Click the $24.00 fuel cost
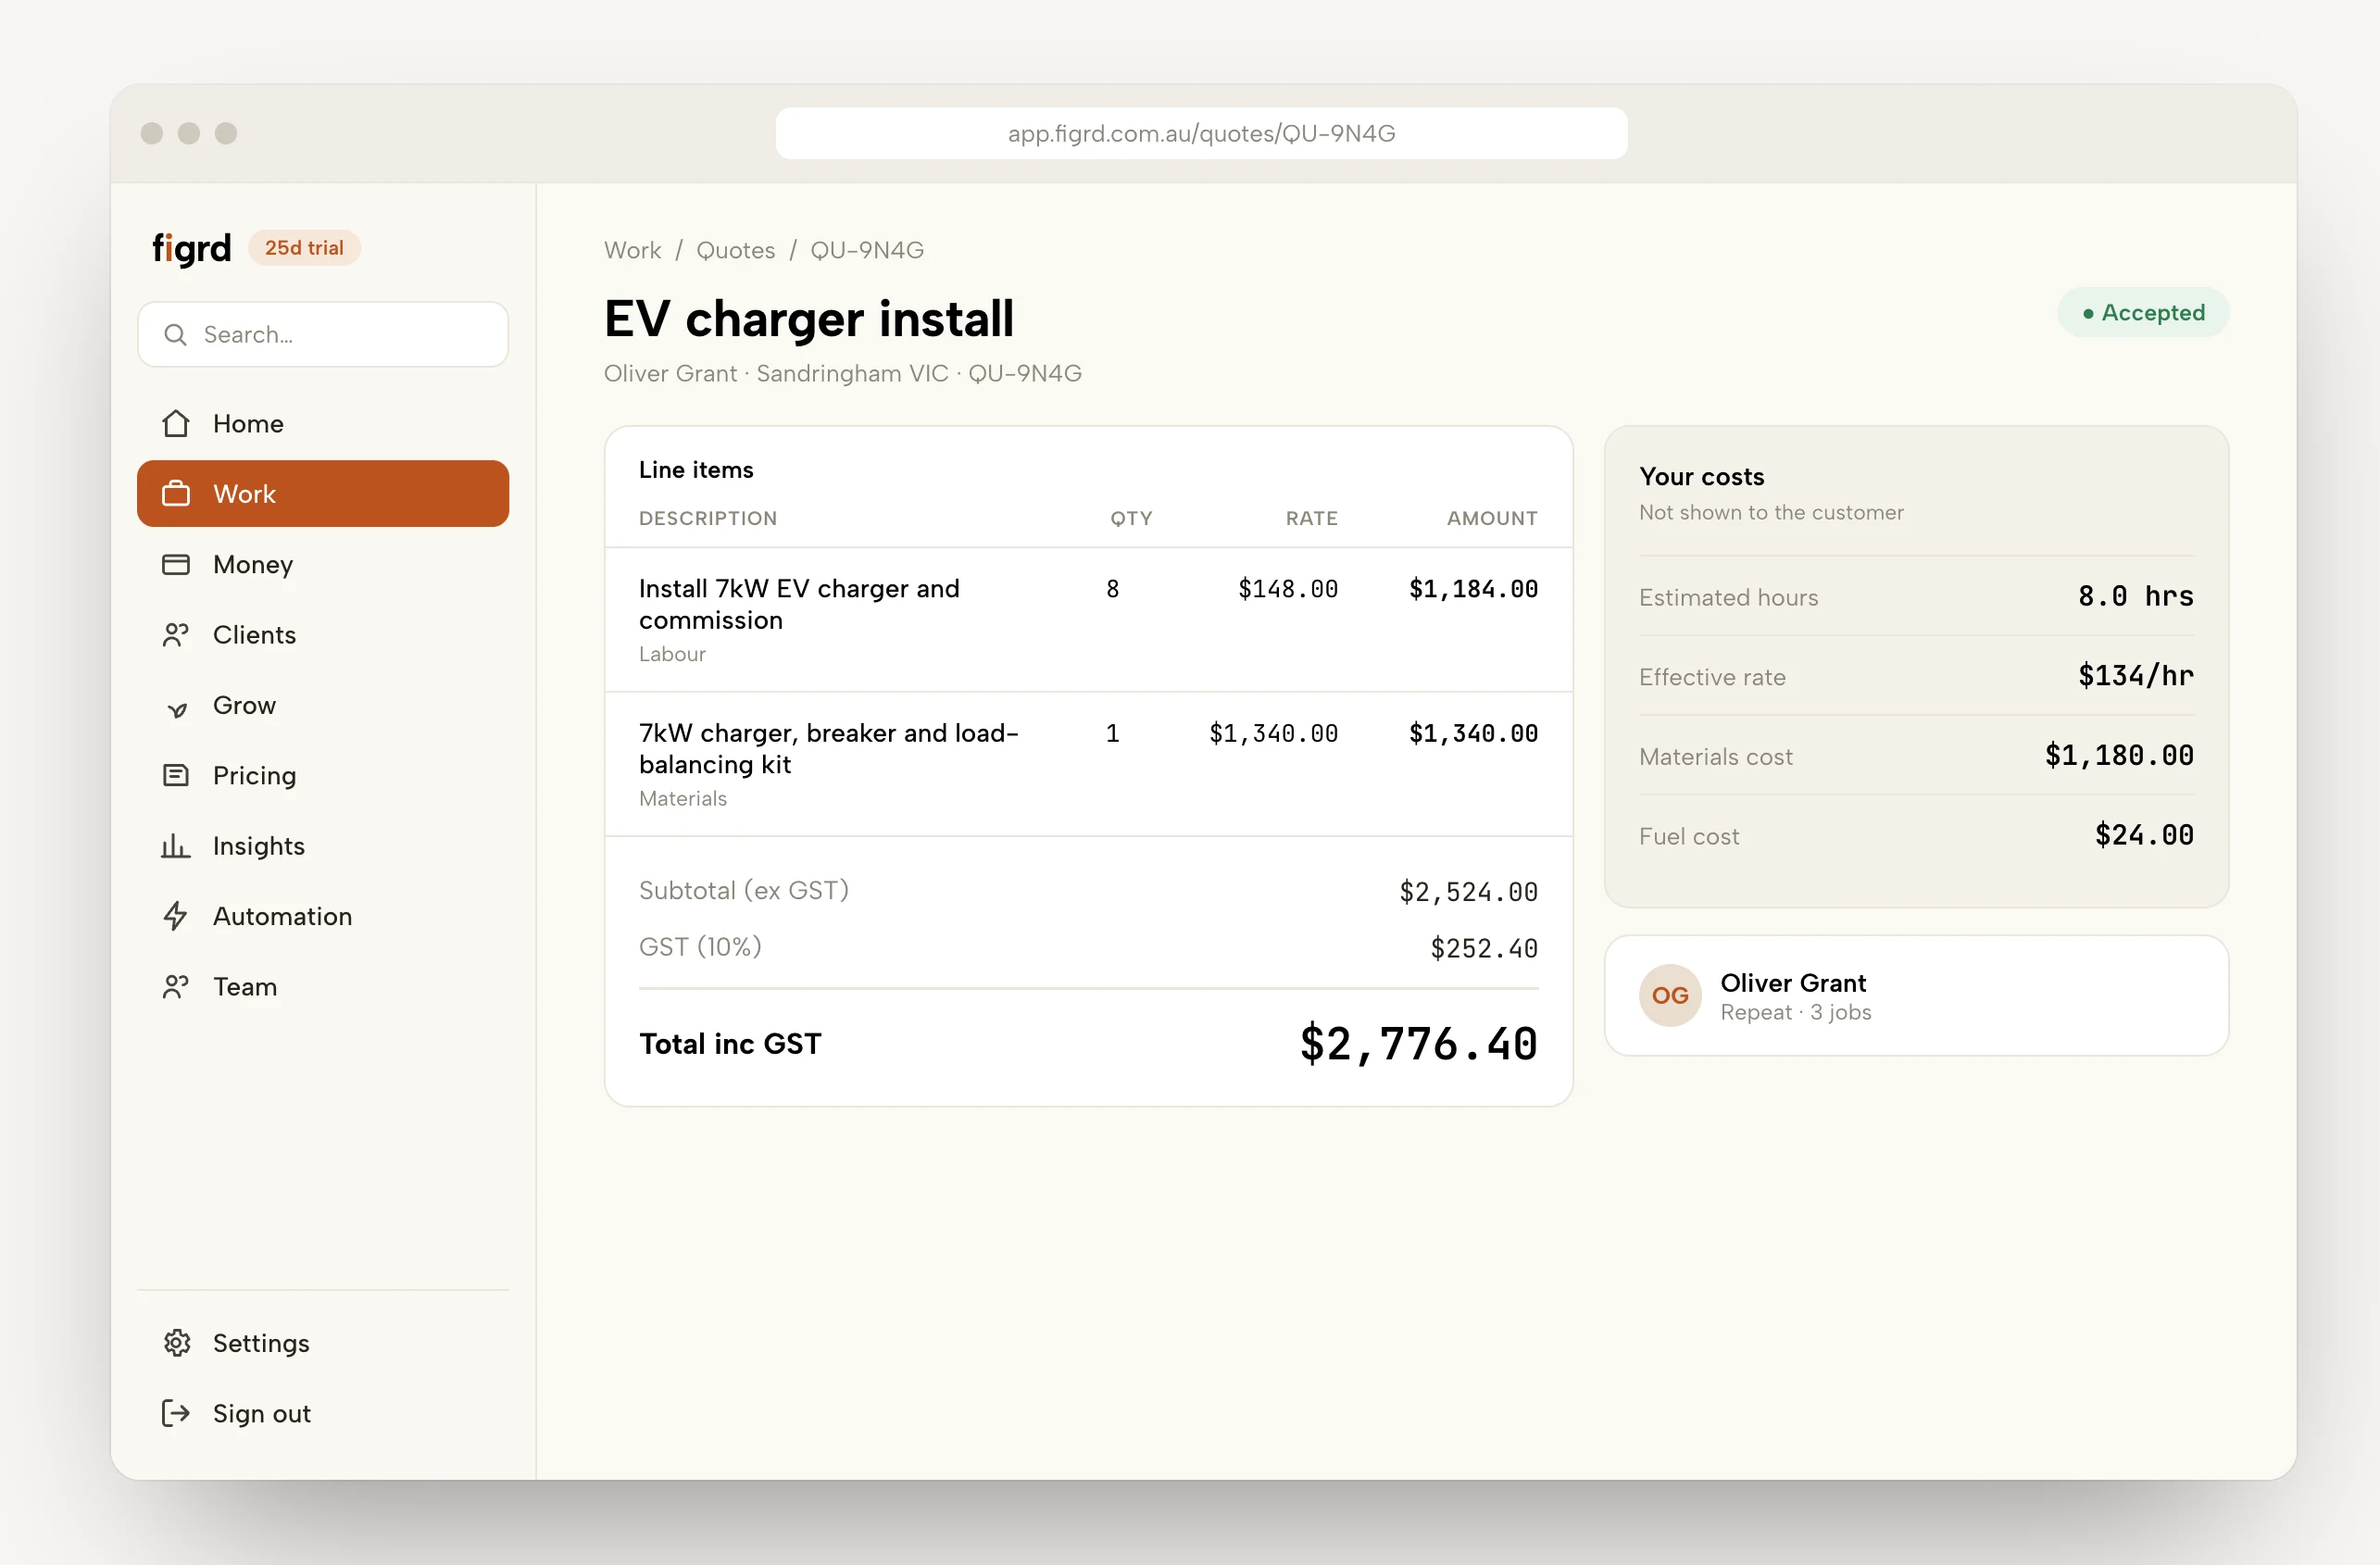 (x=2144, y=835)
